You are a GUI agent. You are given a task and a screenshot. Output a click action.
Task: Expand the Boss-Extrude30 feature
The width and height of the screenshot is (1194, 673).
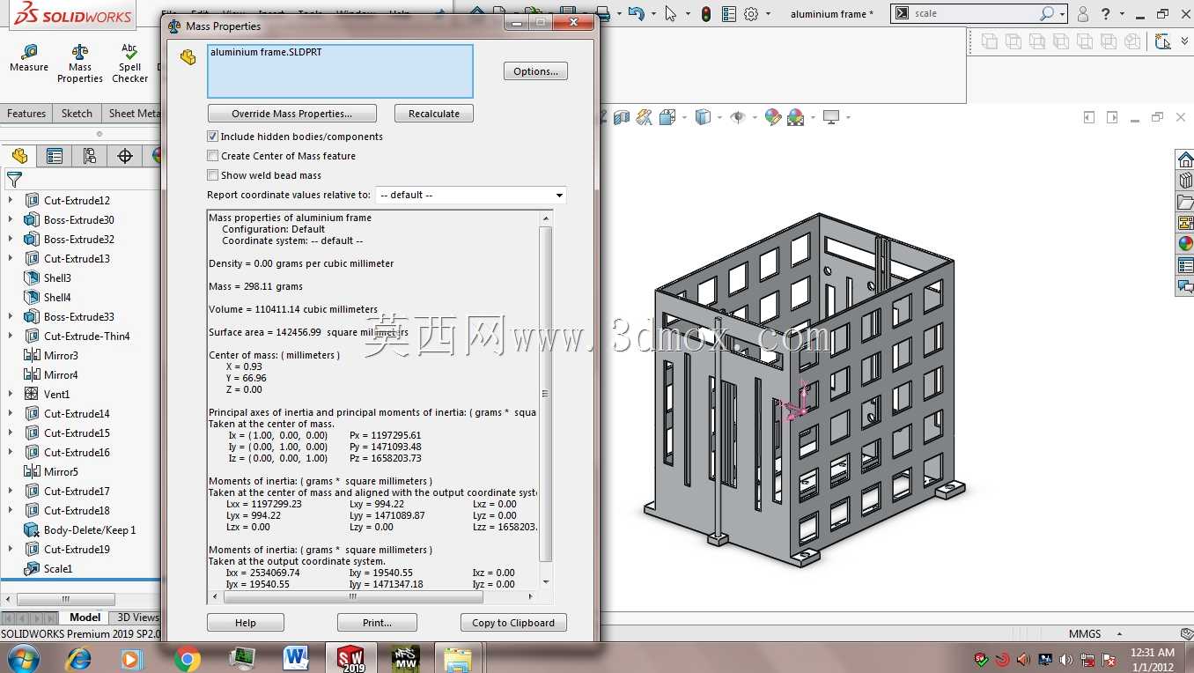point(11,219)
